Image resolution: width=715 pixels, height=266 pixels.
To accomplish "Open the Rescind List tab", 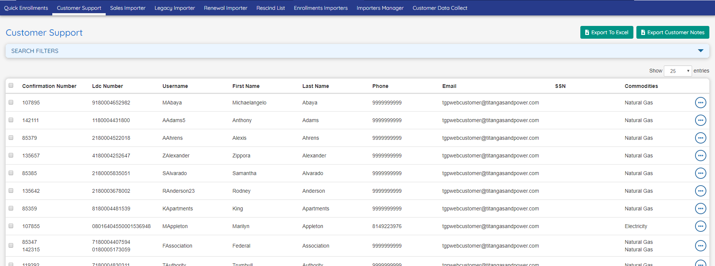I will 270,8.
